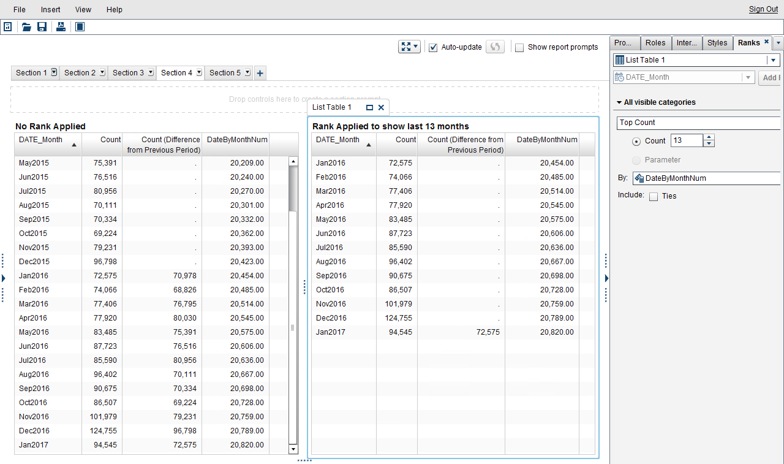Collapse the All visible categories section
784x464 pixels.
[x=619, y=102]
